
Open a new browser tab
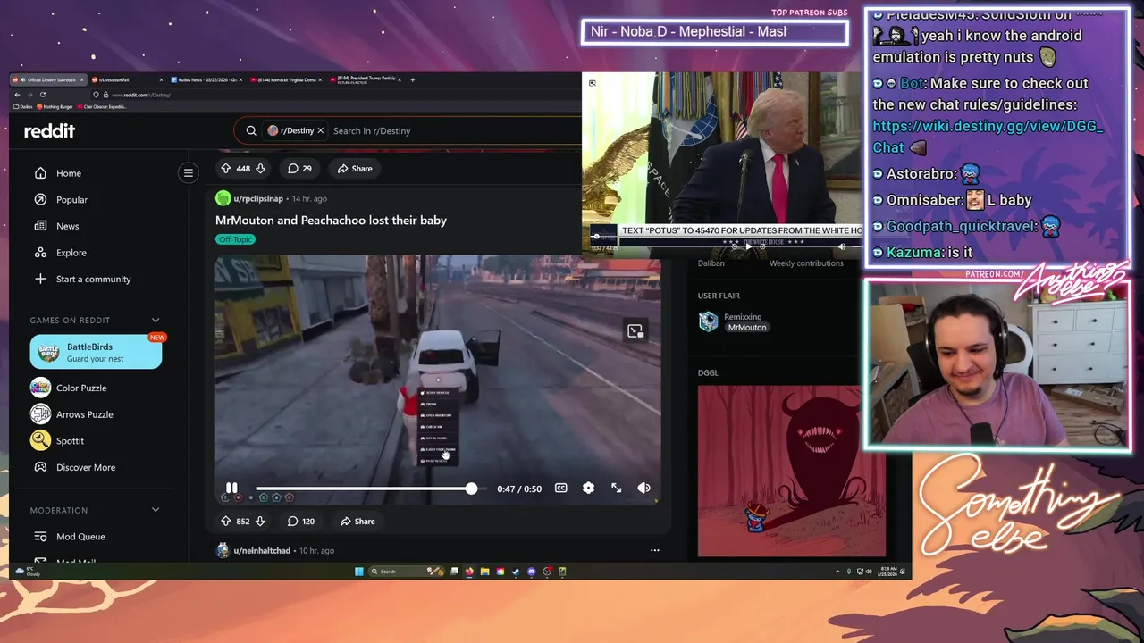412,79
